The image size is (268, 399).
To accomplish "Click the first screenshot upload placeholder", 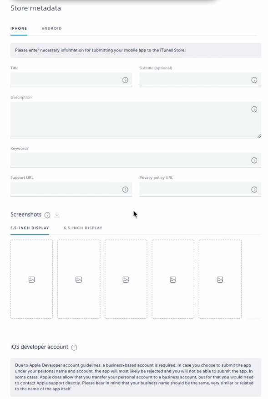I will 31,279.
